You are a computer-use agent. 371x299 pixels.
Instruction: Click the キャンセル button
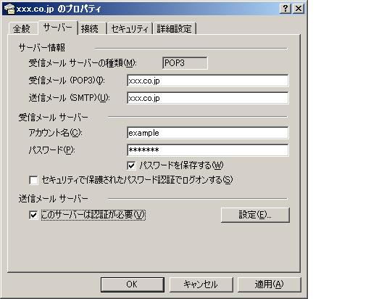(x=201, y=284)
